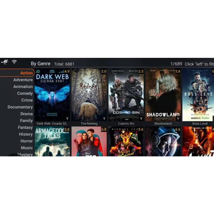Open the astronaut poster rated 6.6
The width and height of the screenshot is (214, 214).
click(163, 141)
